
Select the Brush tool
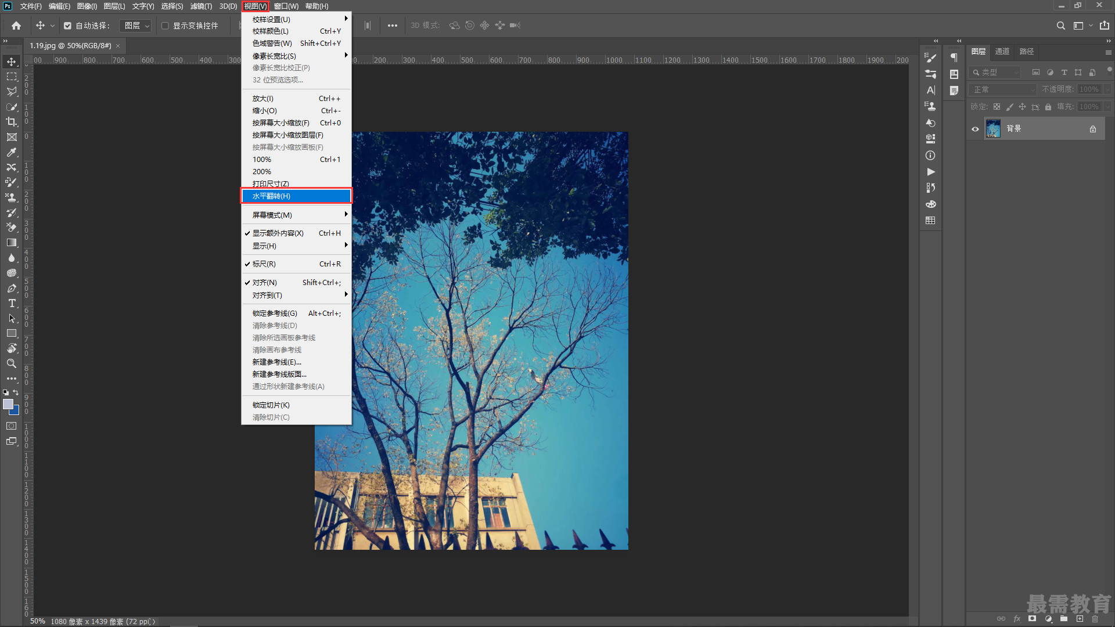[12, 182]
